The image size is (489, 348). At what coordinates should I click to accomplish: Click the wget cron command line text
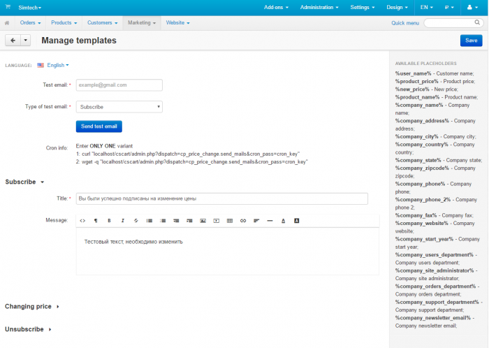click(192, 162)
